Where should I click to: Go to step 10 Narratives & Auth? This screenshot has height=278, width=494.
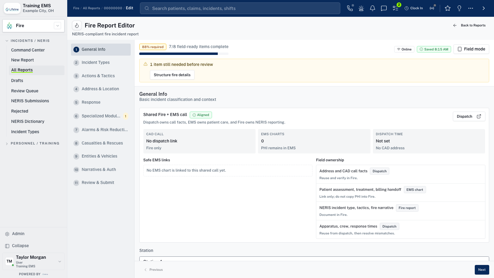tap(101, 170)
